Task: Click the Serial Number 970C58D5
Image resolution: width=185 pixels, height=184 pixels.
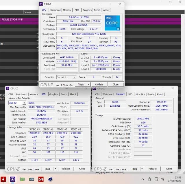Action: [x=41, y=123]
